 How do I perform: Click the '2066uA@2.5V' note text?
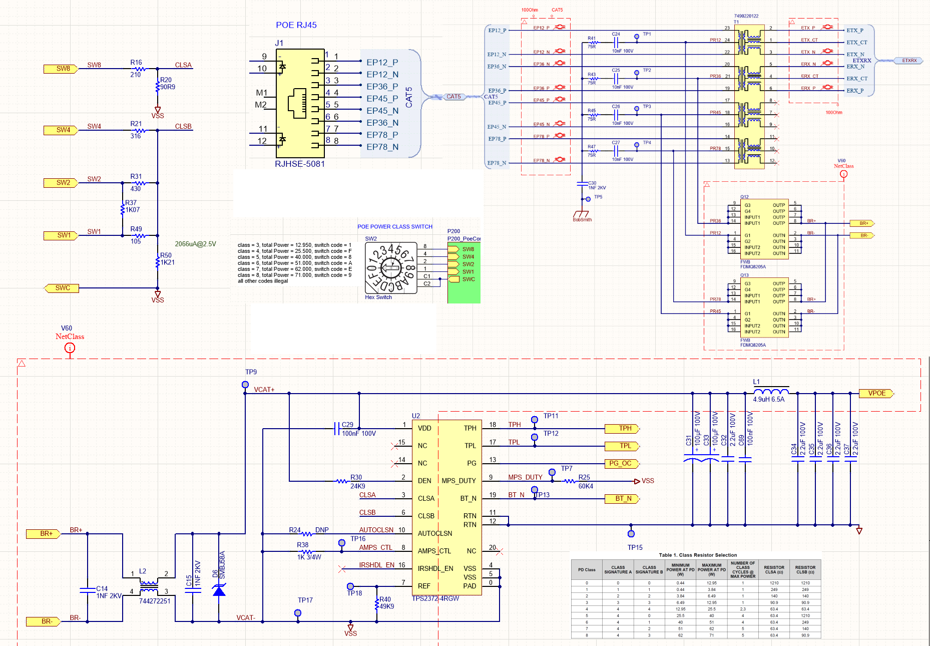pyautogui.click(x=195, y=244)
